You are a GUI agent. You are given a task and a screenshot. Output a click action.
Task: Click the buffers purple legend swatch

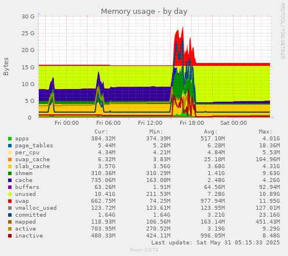pyautogui.click(x=10, y=187)
